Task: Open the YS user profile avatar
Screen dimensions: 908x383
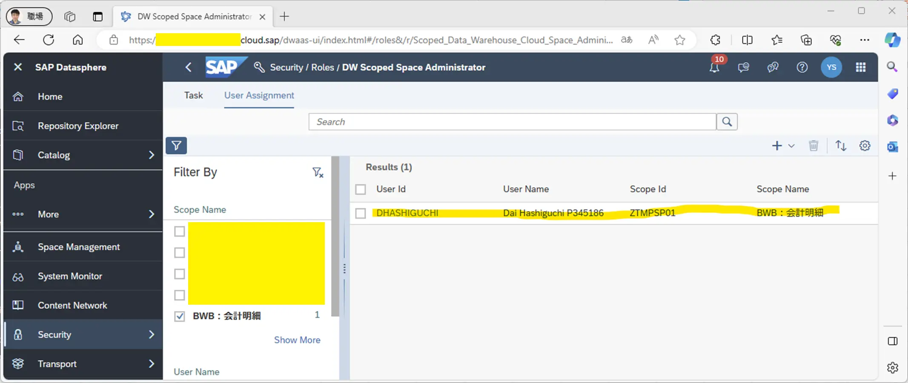Action: [831, 67]
